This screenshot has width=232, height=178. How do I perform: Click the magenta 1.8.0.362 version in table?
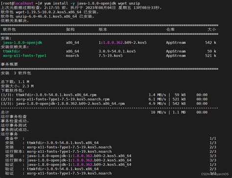coord(113,43)
